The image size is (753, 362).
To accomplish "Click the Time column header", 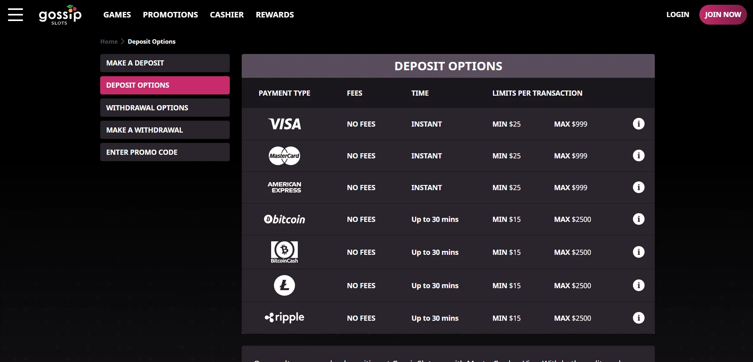I will coord(420,93).
